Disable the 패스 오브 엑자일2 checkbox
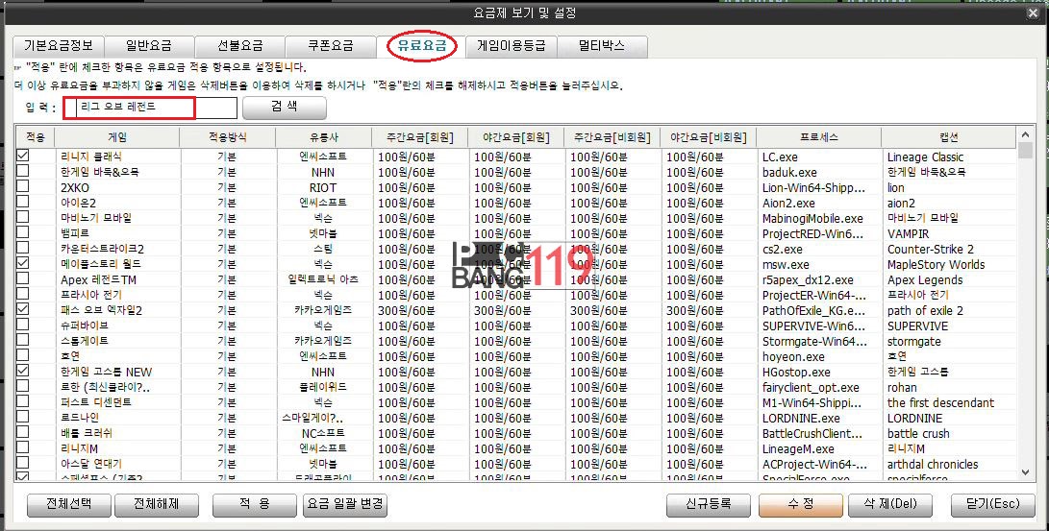This screenshot has height=531, width=1049. pos(23,309)
